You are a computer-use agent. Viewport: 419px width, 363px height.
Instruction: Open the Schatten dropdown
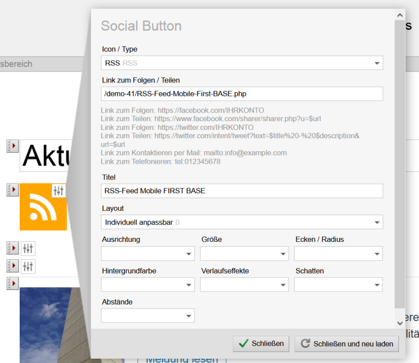click(338, 285)
